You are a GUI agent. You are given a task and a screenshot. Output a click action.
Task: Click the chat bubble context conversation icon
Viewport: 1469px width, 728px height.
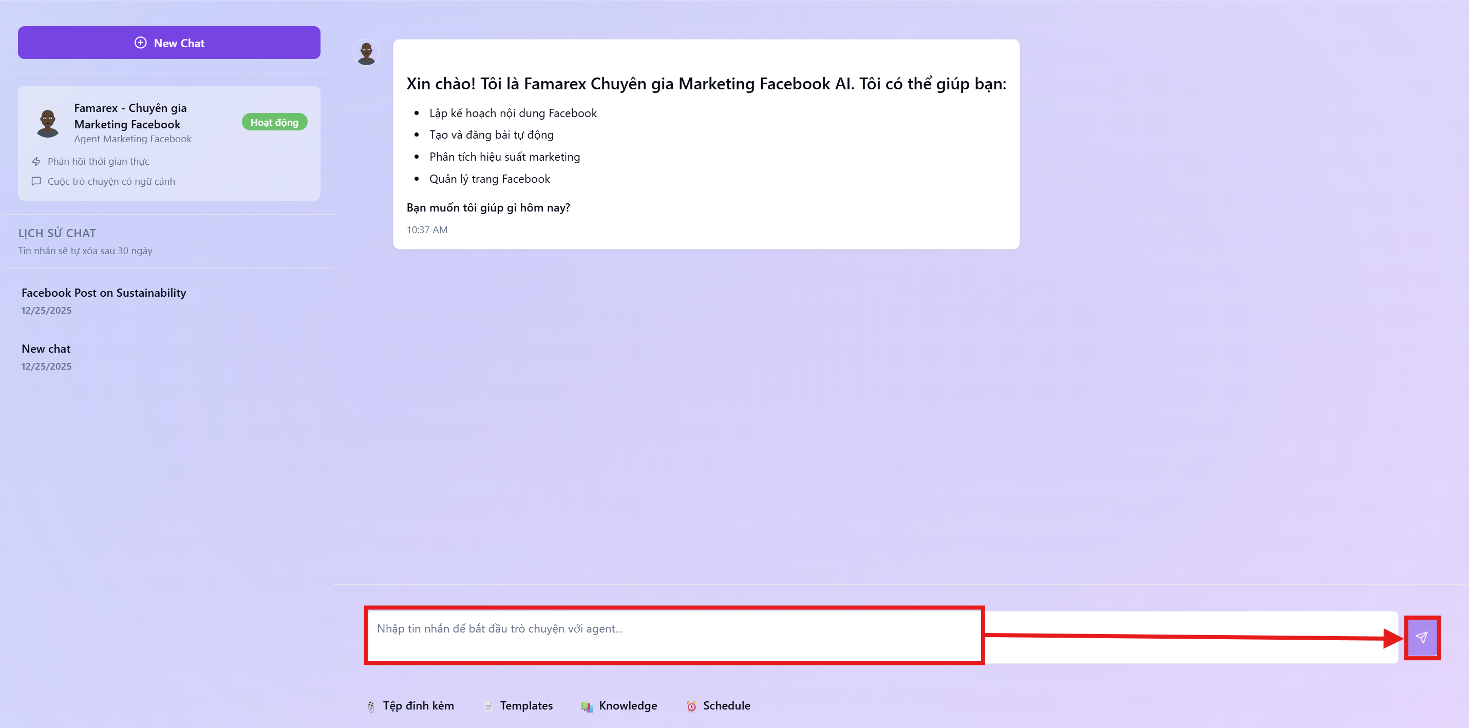point(36,181)
